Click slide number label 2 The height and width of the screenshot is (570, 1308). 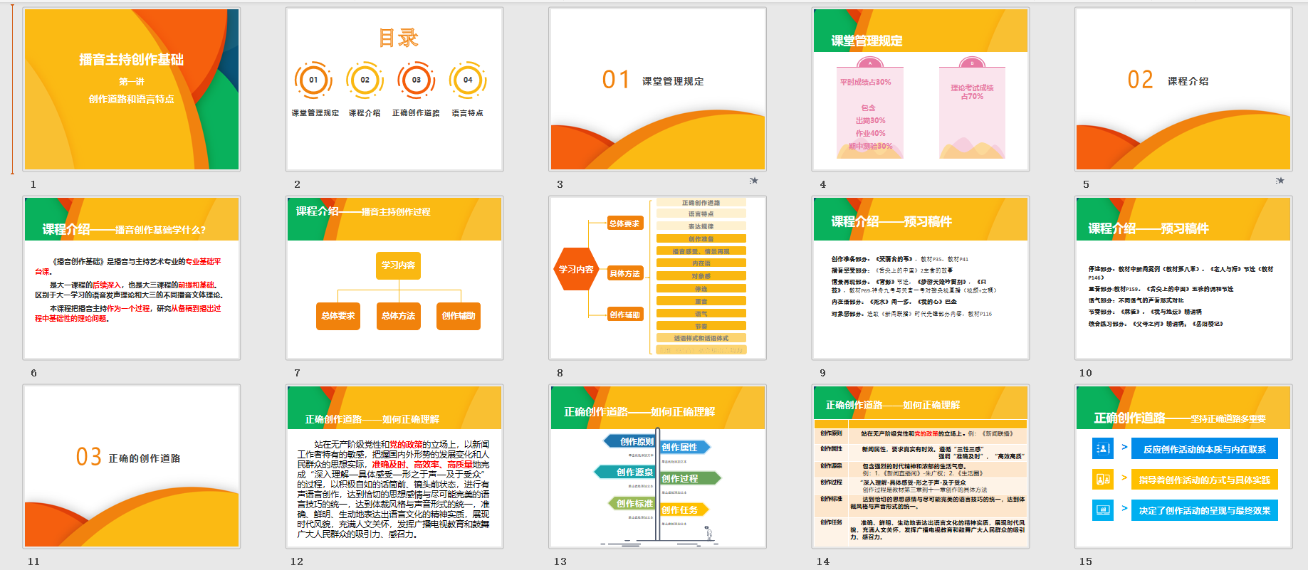297,184
